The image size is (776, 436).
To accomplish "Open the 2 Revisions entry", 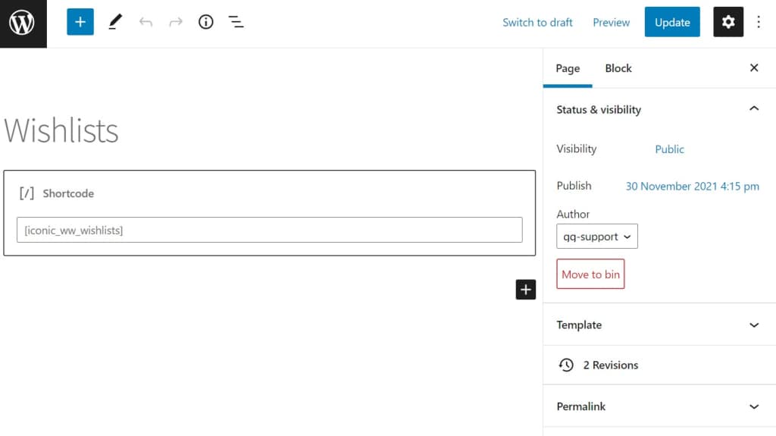I will click(x=659, y=365).
